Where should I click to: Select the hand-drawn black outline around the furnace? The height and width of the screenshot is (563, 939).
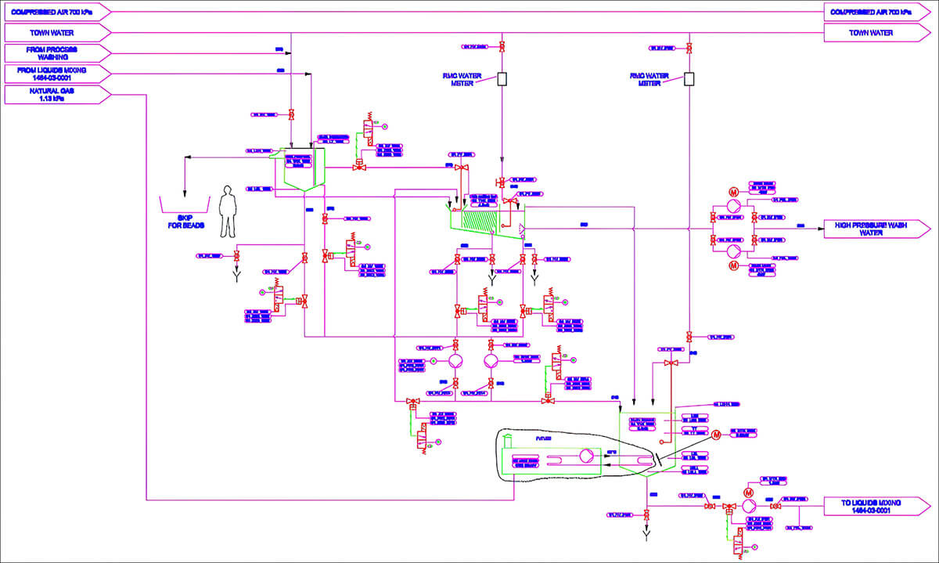pyautogui.click(x=577, y=456)
